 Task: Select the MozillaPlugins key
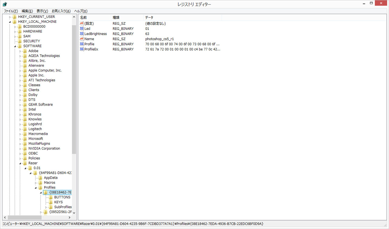(x=39, y=143)
